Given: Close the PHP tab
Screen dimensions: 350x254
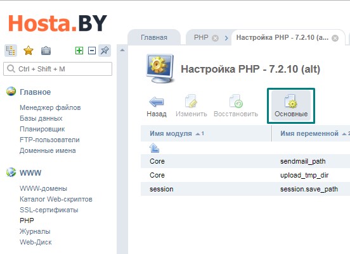Looking at the screenshot, I should pos(215,39).
